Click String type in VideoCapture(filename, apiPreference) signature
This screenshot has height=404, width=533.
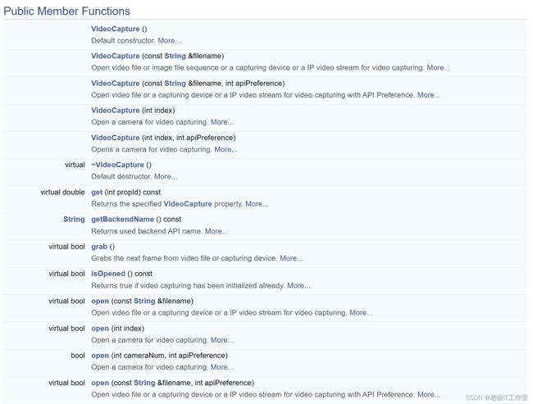(x=175, y=84)
